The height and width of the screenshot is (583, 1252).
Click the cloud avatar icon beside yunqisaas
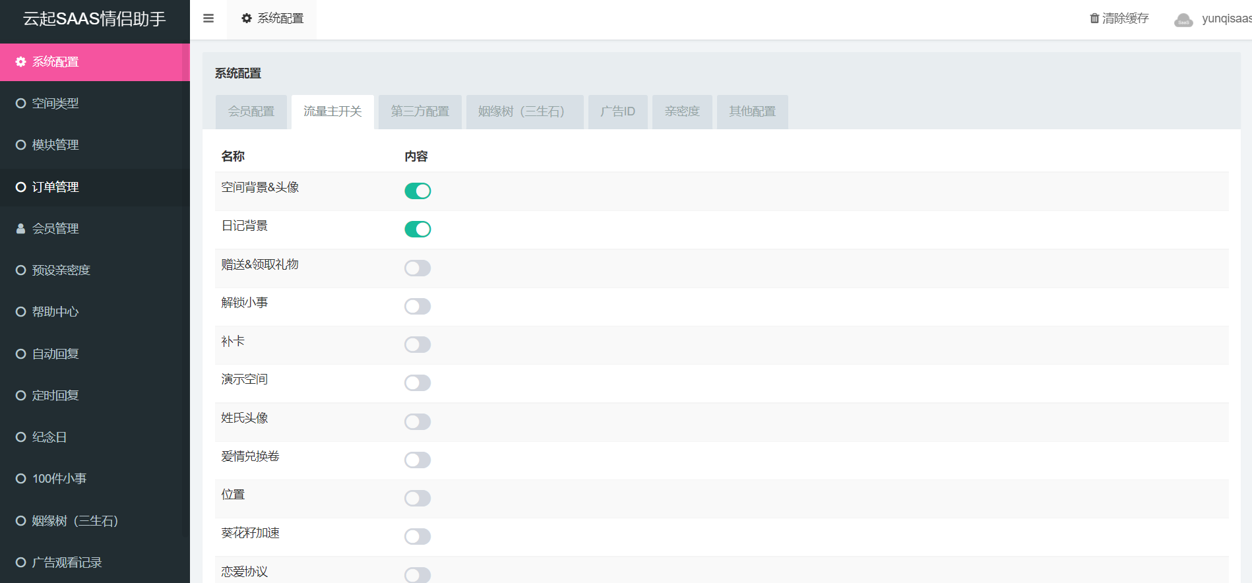(x=1183, y=20)
